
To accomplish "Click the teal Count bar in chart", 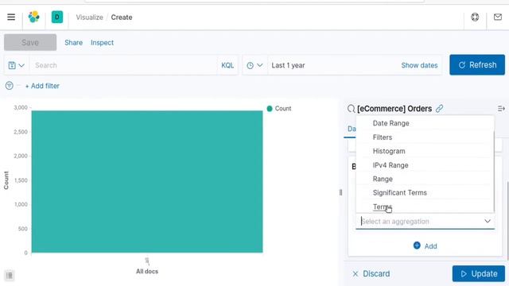I will coord(147,182).
